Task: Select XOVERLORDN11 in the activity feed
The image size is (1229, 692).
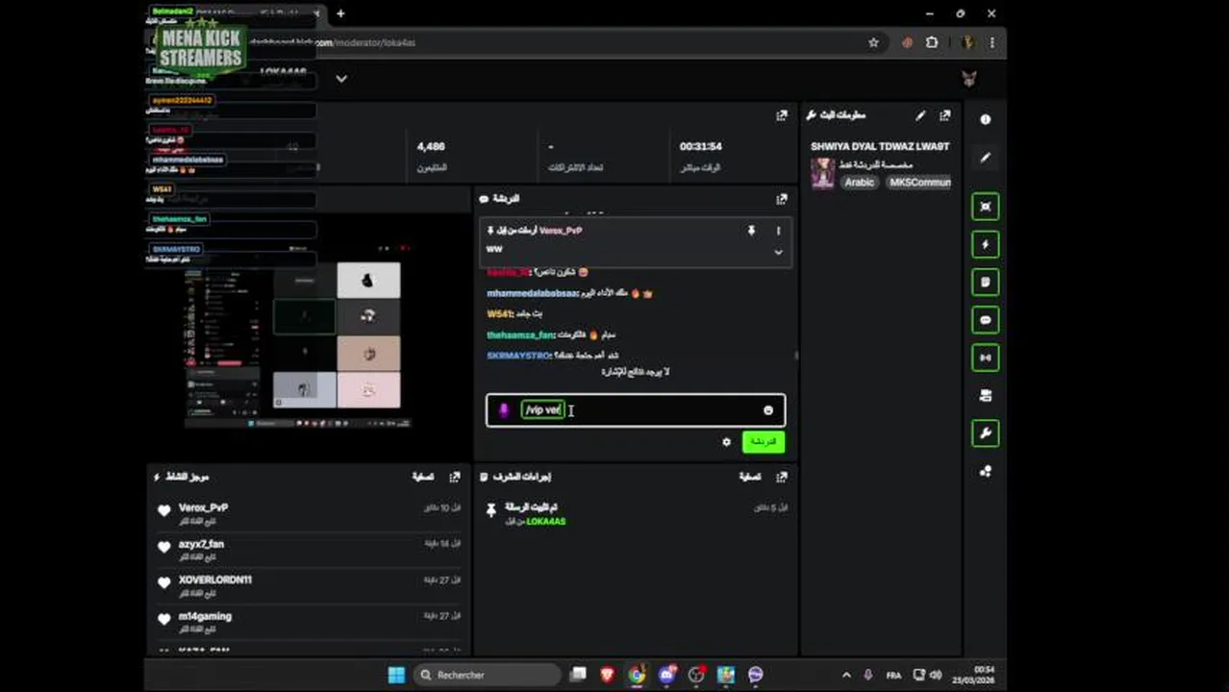Action: [214, 580]
